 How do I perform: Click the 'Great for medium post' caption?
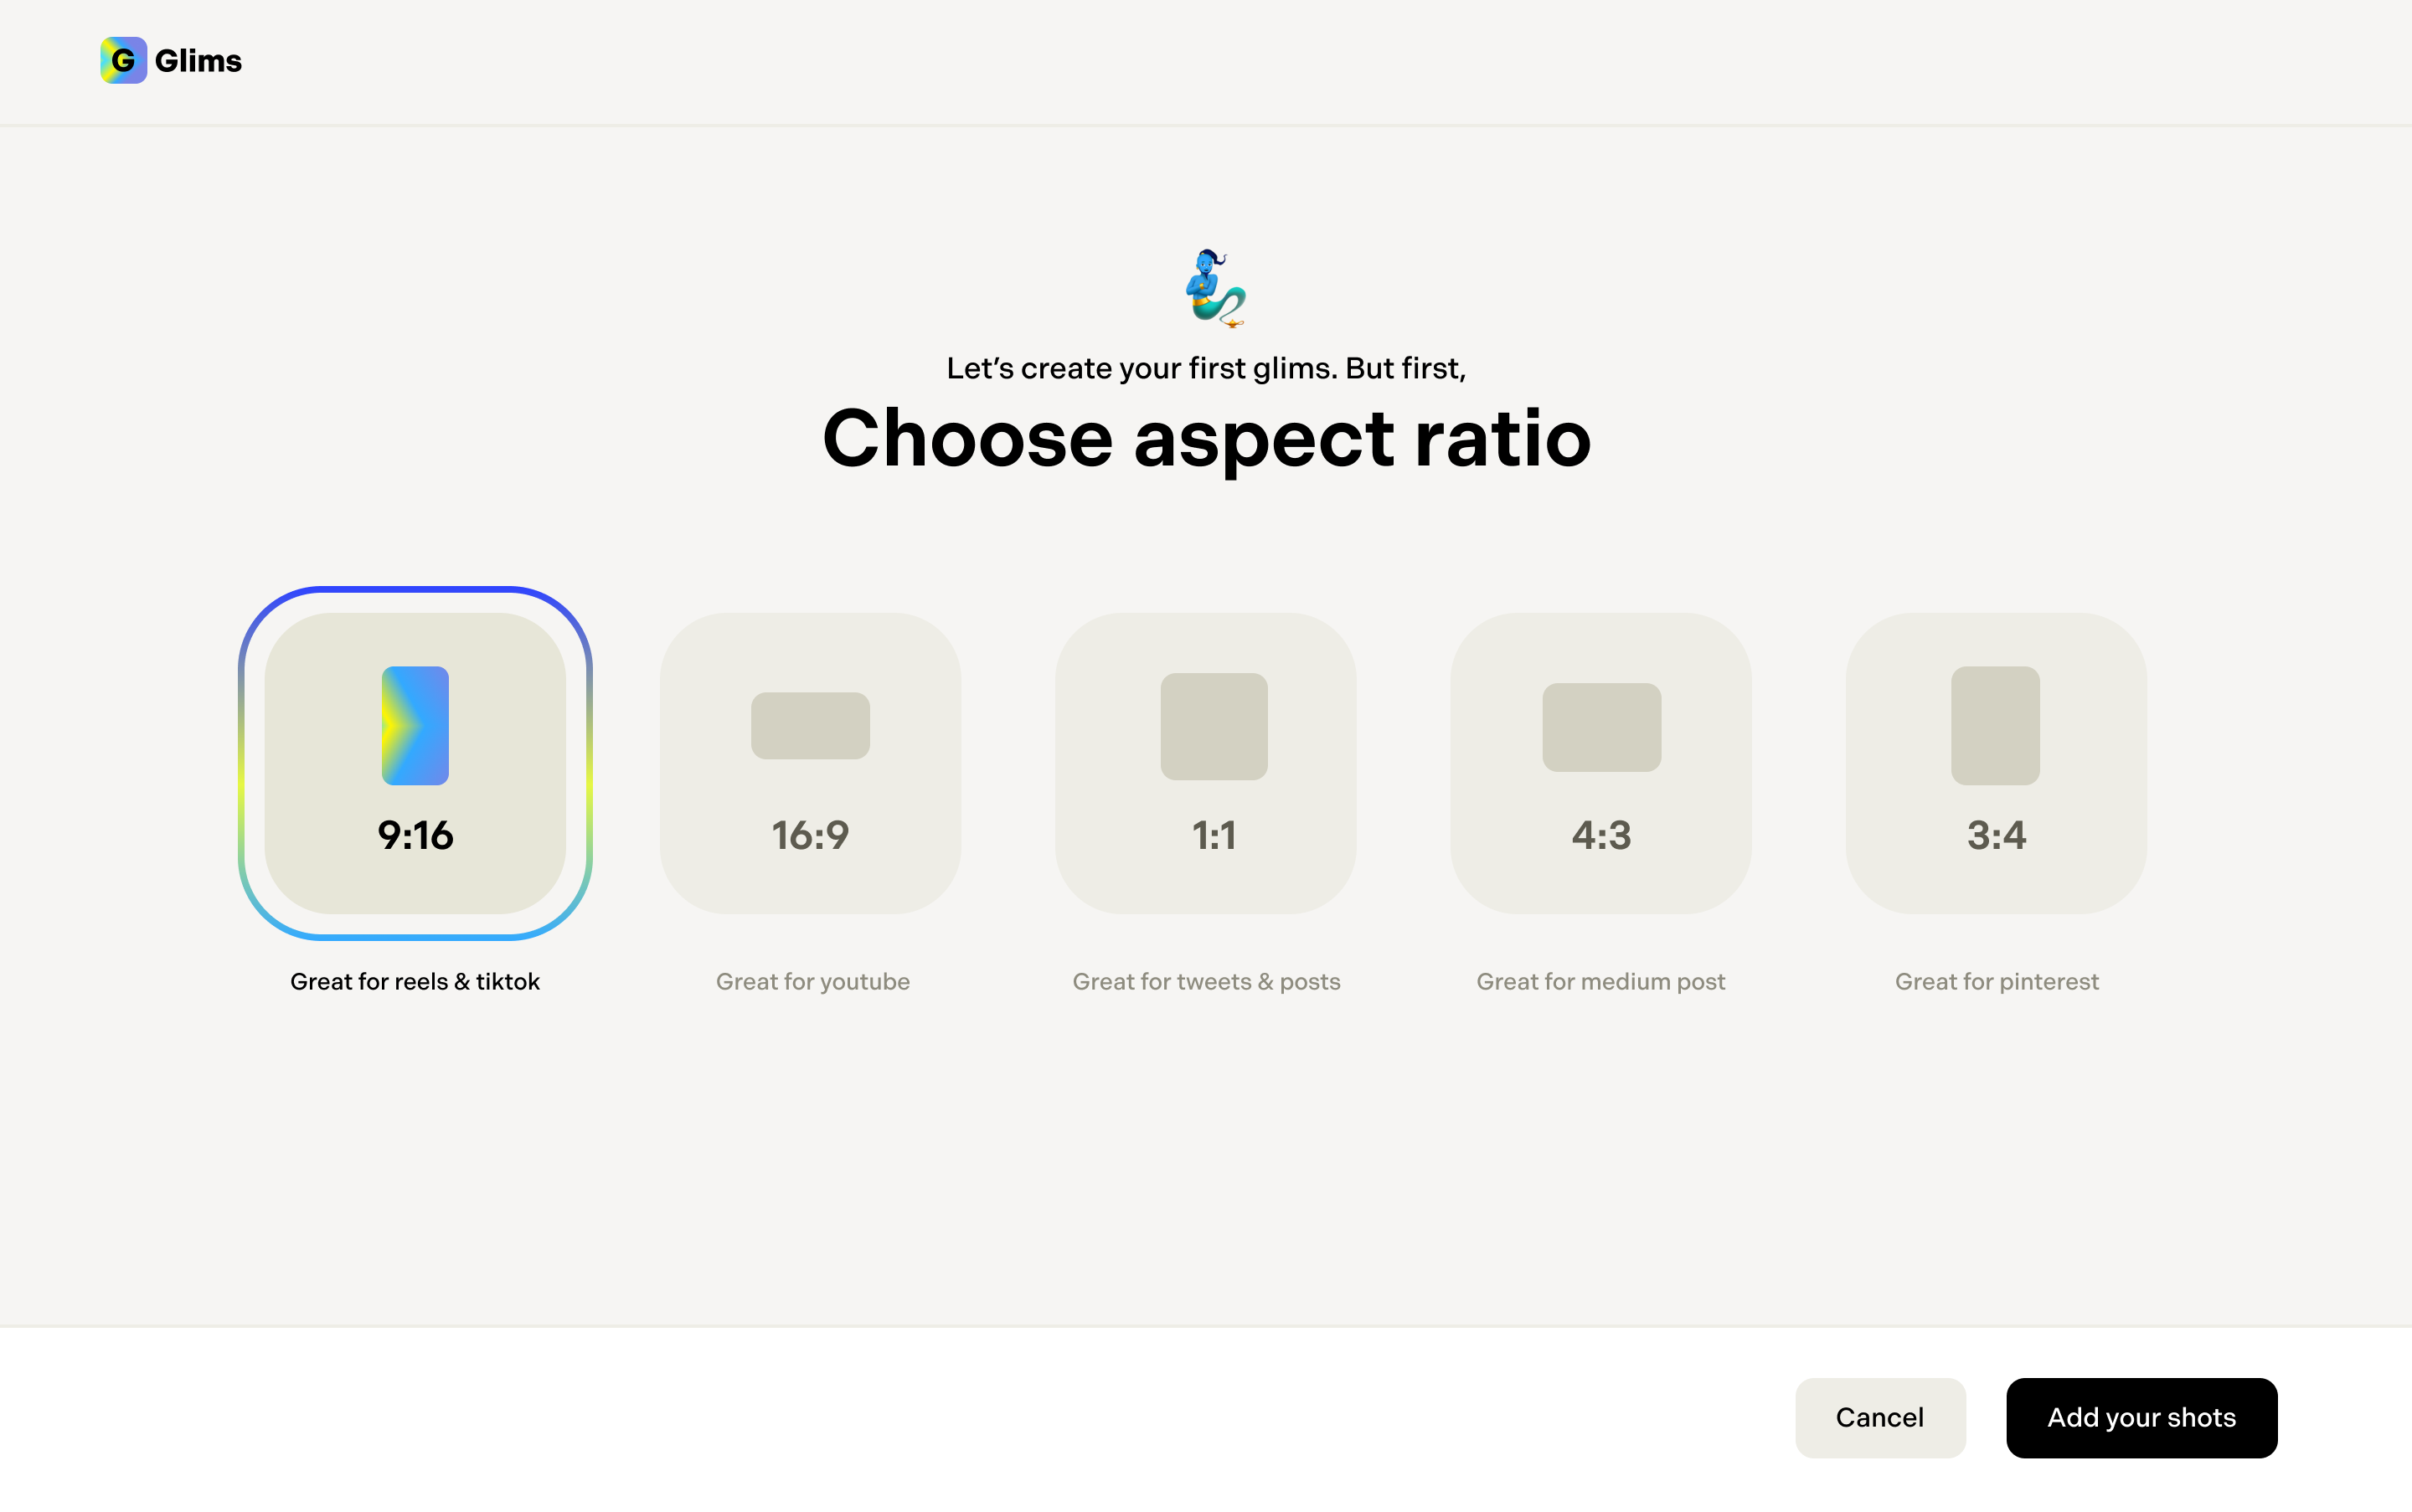[x=1600, y=981]
